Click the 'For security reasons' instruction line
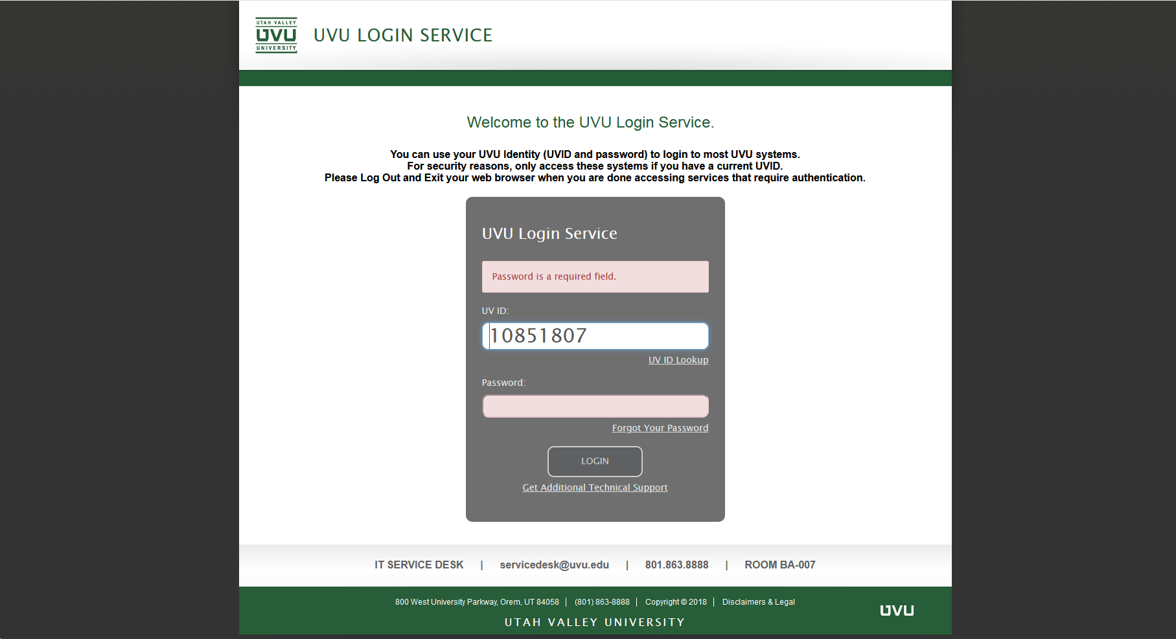 pyautogui.click(x=595, y=166)
